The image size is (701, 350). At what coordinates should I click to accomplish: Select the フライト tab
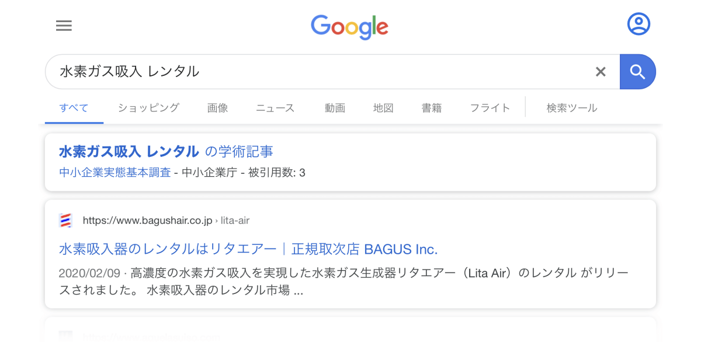coord(490,108)
